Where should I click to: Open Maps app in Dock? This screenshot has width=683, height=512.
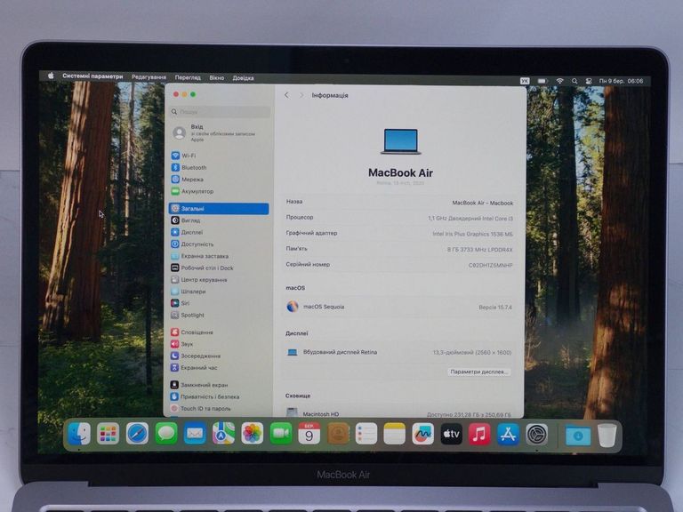[223, 434]
